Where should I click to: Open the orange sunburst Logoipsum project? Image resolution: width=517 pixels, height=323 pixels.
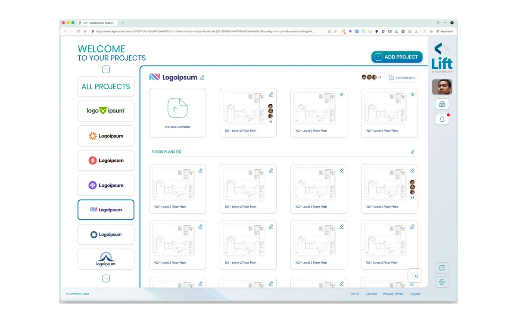coord(106,136)
